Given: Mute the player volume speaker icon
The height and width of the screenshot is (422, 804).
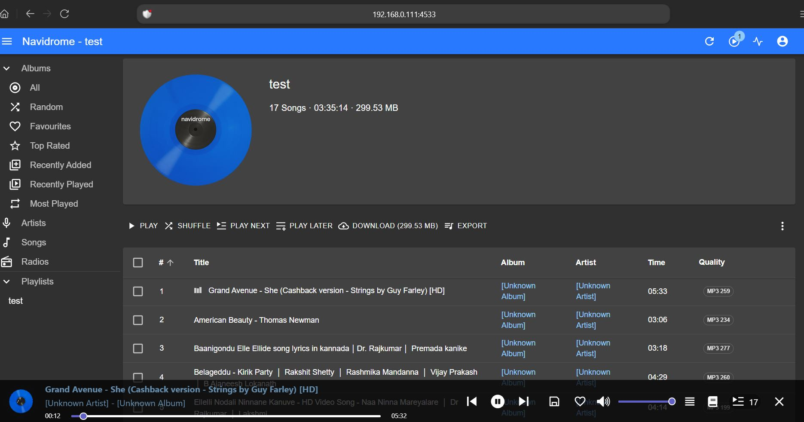Looking at the screenshot, I should point(603,401).
